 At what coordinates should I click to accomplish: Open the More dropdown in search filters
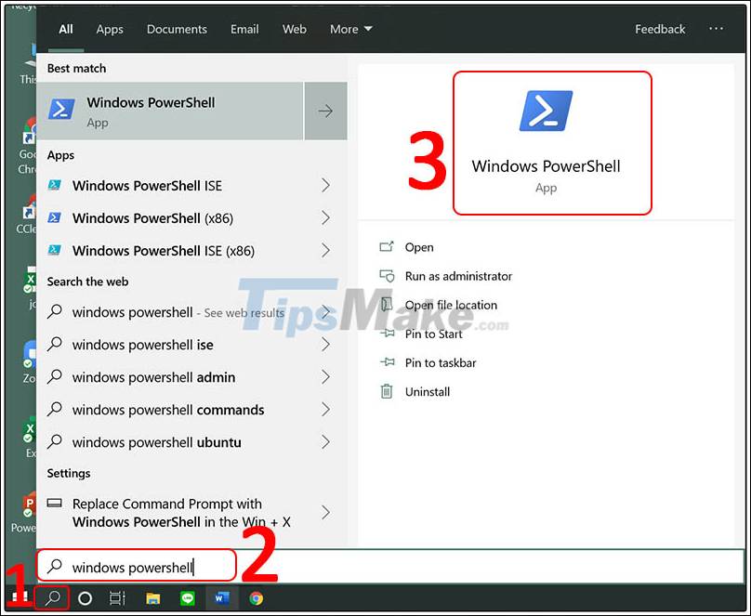pos(350,29)
